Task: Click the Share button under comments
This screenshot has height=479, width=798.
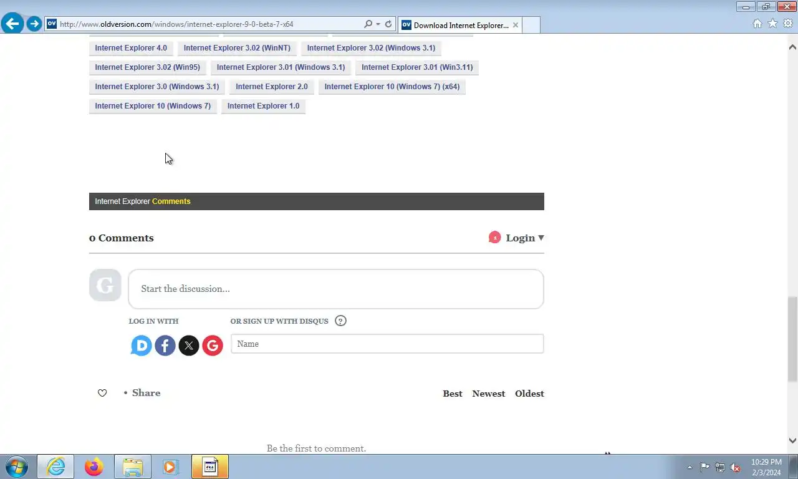Action: click(146, 393)
